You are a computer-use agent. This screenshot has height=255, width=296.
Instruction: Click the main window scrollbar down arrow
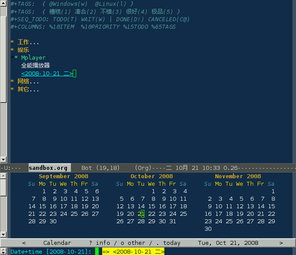click(4, 160)
